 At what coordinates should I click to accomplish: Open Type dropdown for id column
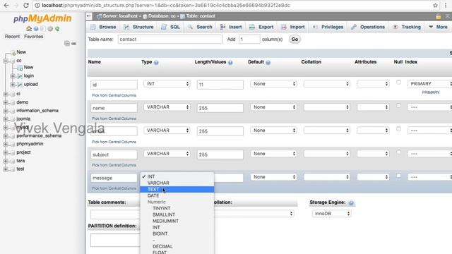point(167,84)
